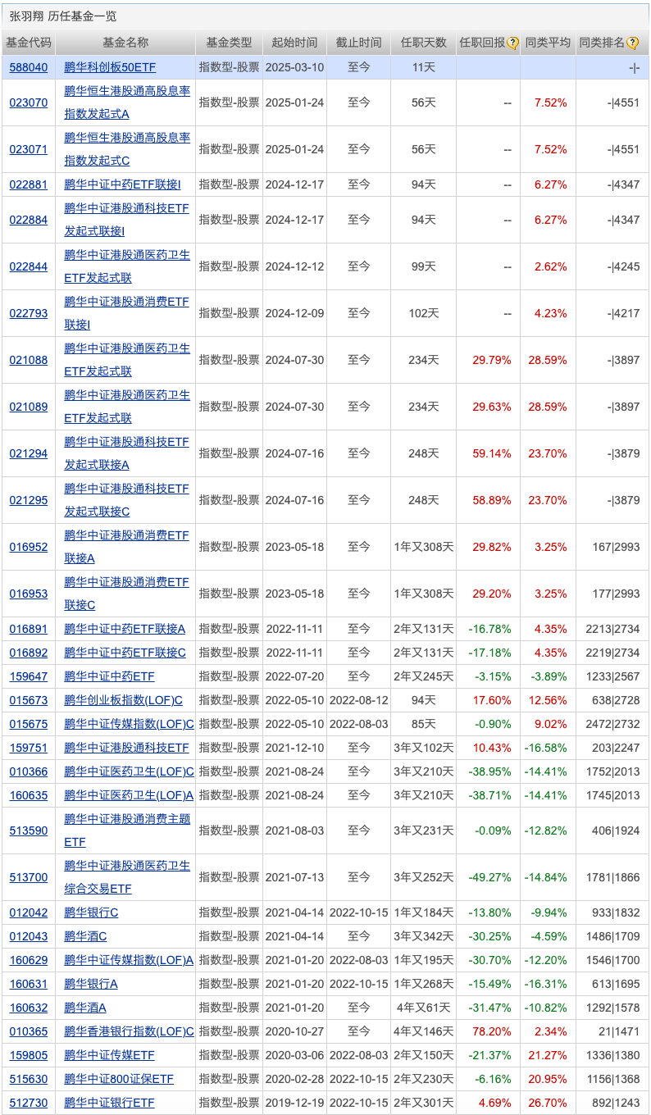651x1115 pixels.
Task: Select the 2022-08-12 end date cell
Action: (359, 700)
